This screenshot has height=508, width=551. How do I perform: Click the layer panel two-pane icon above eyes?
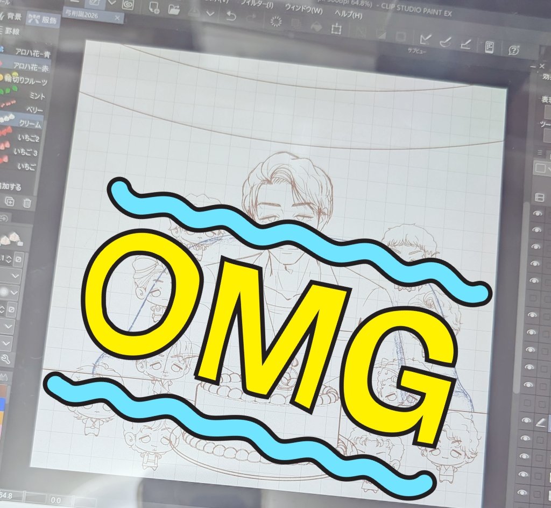(539, 197)
